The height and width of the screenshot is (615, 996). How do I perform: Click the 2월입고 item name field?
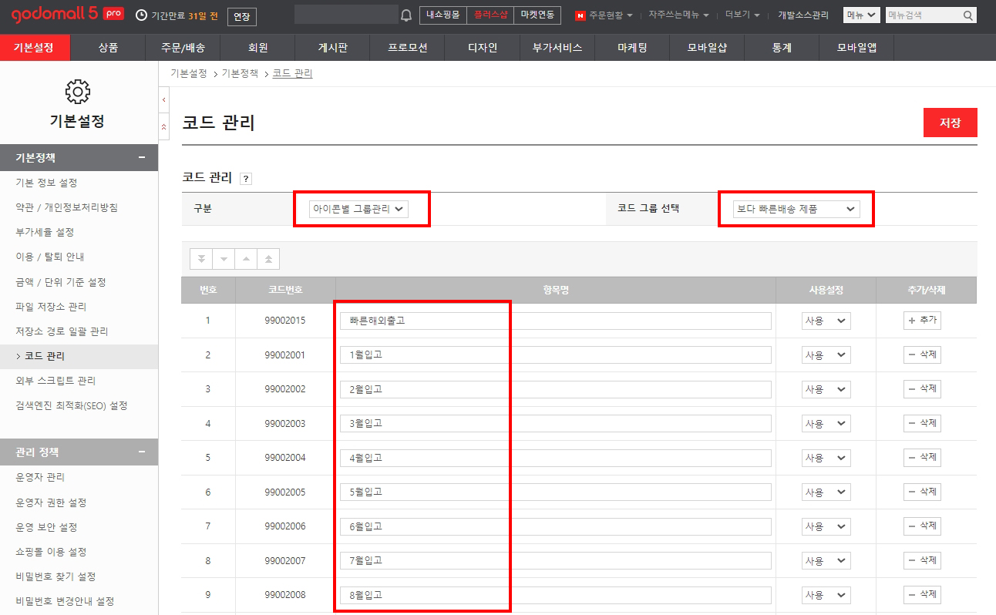555,389
